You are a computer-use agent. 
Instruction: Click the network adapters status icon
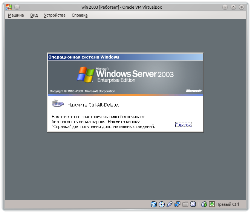[177, 204]
